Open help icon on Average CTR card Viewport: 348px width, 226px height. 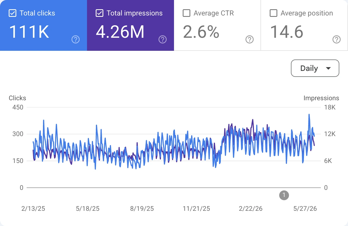click(x=250, y=40)
